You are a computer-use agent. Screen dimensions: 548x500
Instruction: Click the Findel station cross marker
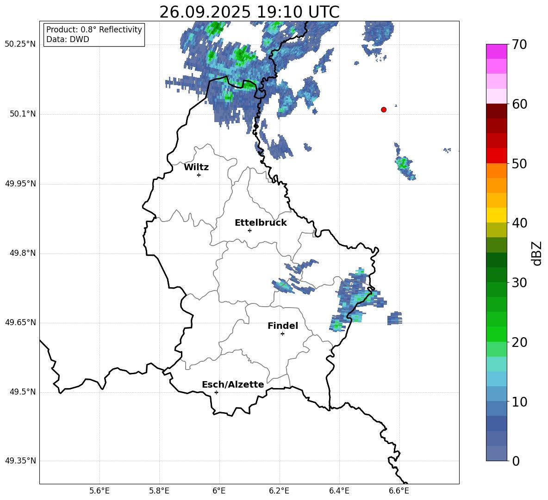(x=282, y=334)
